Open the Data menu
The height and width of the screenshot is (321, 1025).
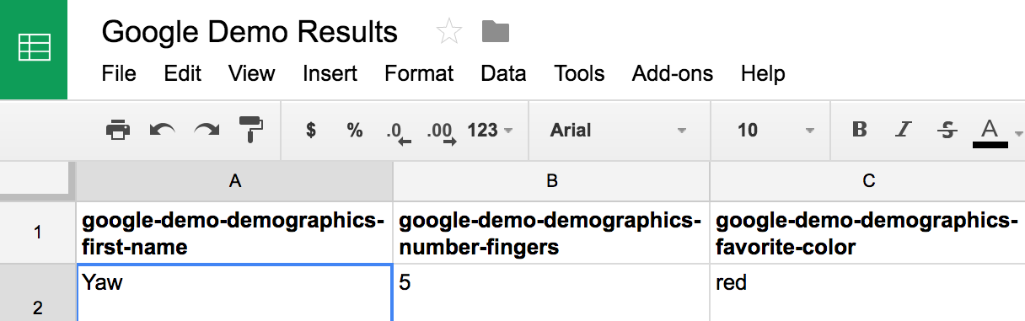coord(504,73)
